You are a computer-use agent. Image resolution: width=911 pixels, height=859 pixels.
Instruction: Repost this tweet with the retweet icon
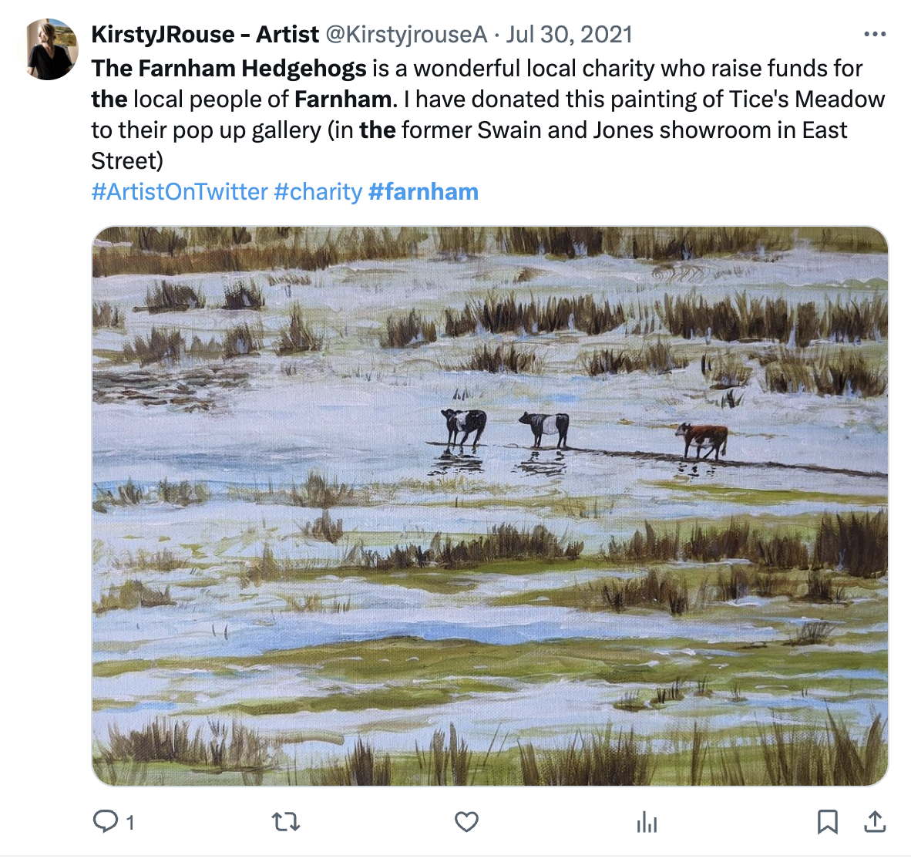(x=286, y=822)
